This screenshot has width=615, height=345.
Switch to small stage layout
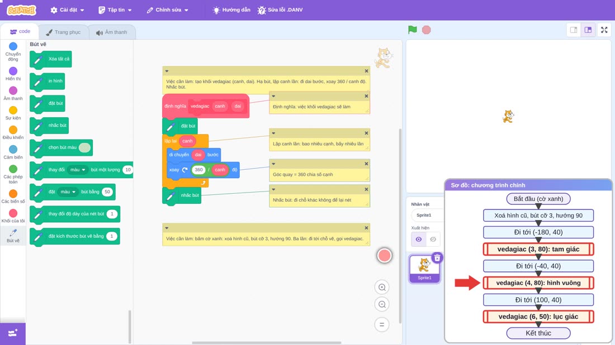point(574,30)
